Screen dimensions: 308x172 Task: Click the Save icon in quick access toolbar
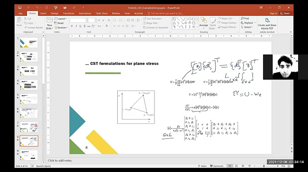coord(20,8)
